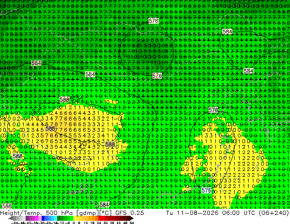Click the '24' tick label under the color bar

99,223
